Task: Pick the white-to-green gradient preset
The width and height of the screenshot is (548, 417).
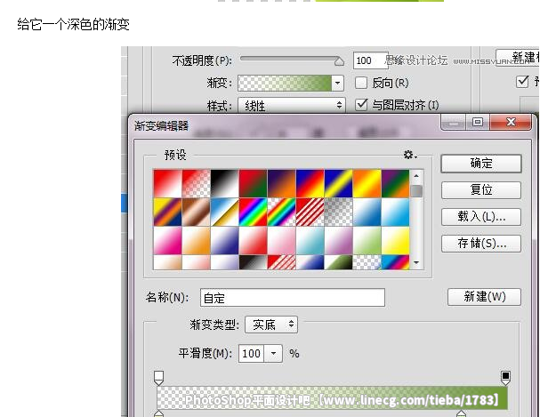Action: point(367,241)
